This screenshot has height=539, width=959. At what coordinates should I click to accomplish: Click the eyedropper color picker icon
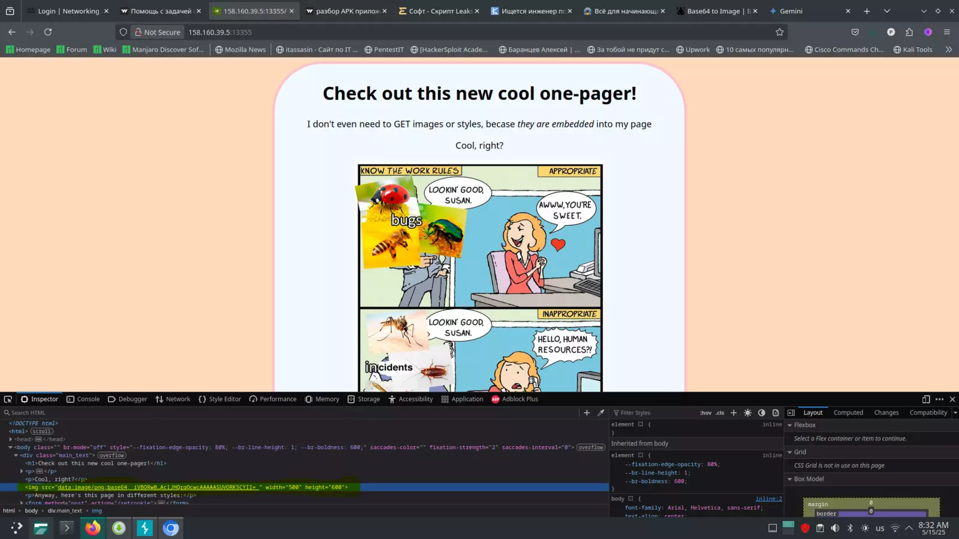click(601, 413)
